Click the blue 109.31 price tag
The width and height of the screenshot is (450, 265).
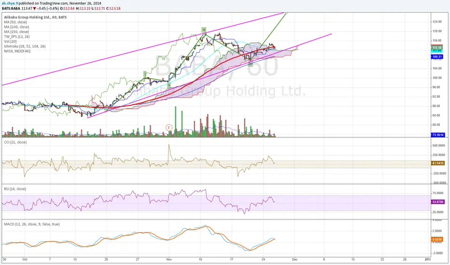[x=437, y=57]
